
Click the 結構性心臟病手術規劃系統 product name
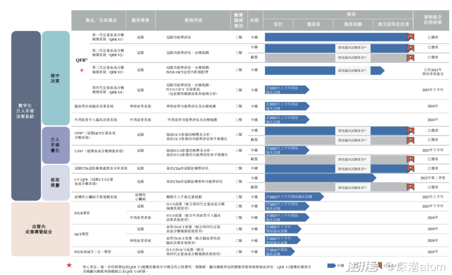pos(96,197)
